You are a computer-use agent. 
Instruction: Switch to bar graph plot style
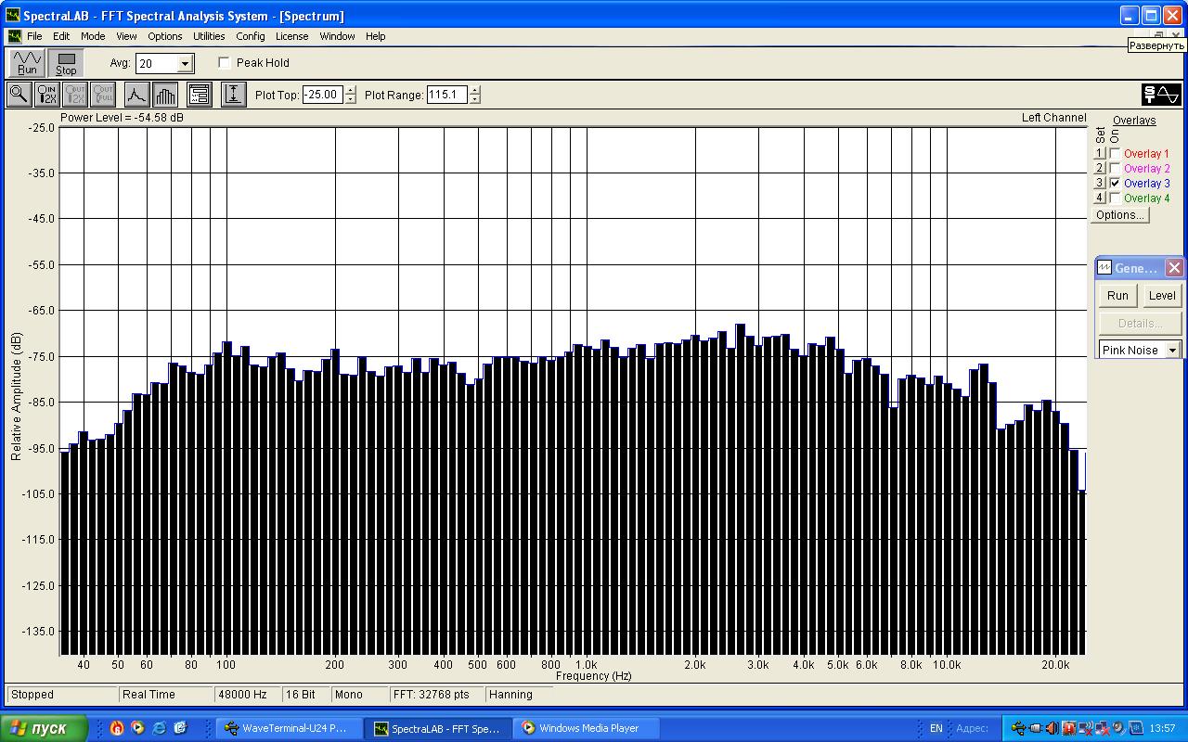165,95
